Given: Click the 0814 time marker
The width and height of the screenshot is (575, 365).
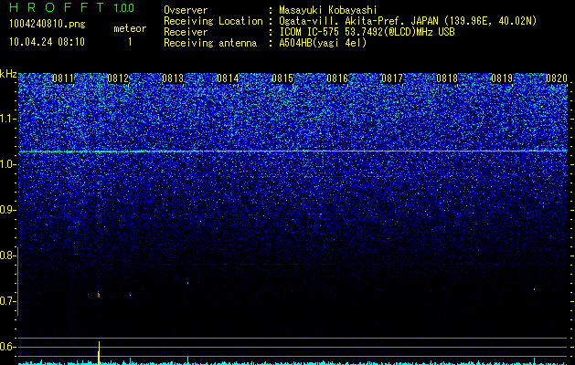Looking at the screenshot, I should [x=228, y=78].
